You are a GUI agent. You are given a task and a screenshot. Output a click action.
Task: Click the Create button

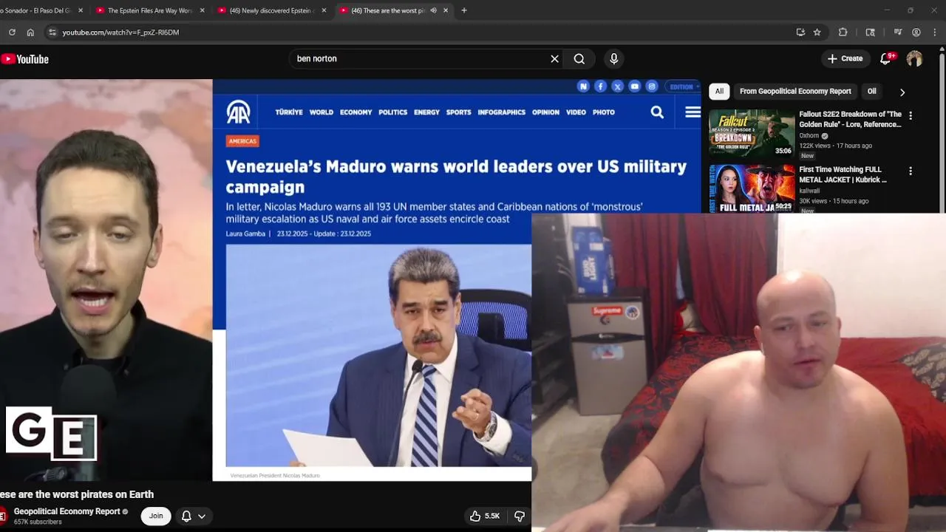tap(845, 58)
